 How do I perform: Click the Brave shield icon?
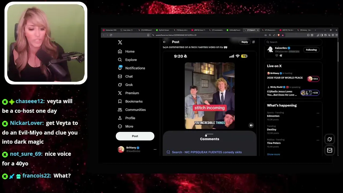[x=279, y=35]
